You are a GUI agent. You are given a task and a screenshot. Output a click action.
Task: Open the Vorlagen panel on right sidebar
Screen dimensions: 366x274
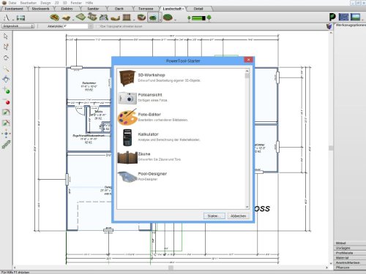349,248
